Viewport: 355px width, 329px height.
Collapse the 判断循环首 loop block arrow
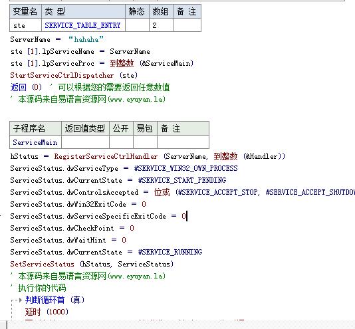click(x=21, y=300)
